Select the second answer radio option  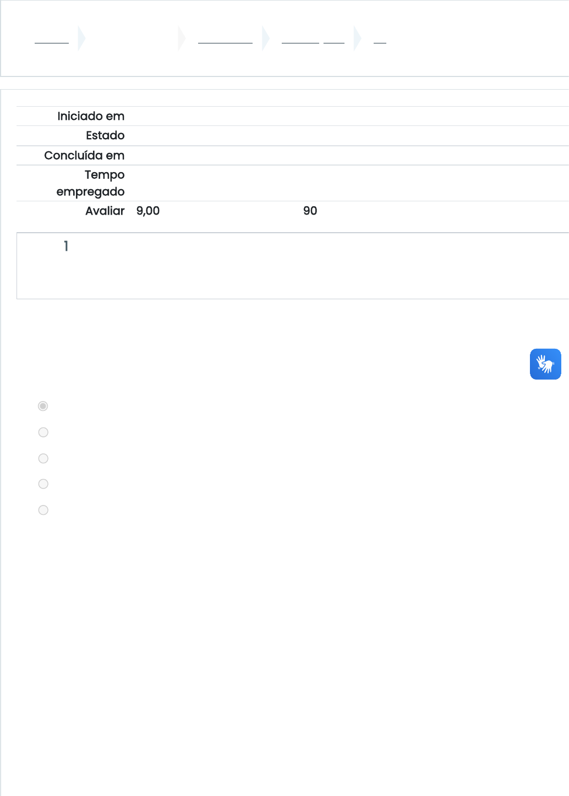click(43, 432)
